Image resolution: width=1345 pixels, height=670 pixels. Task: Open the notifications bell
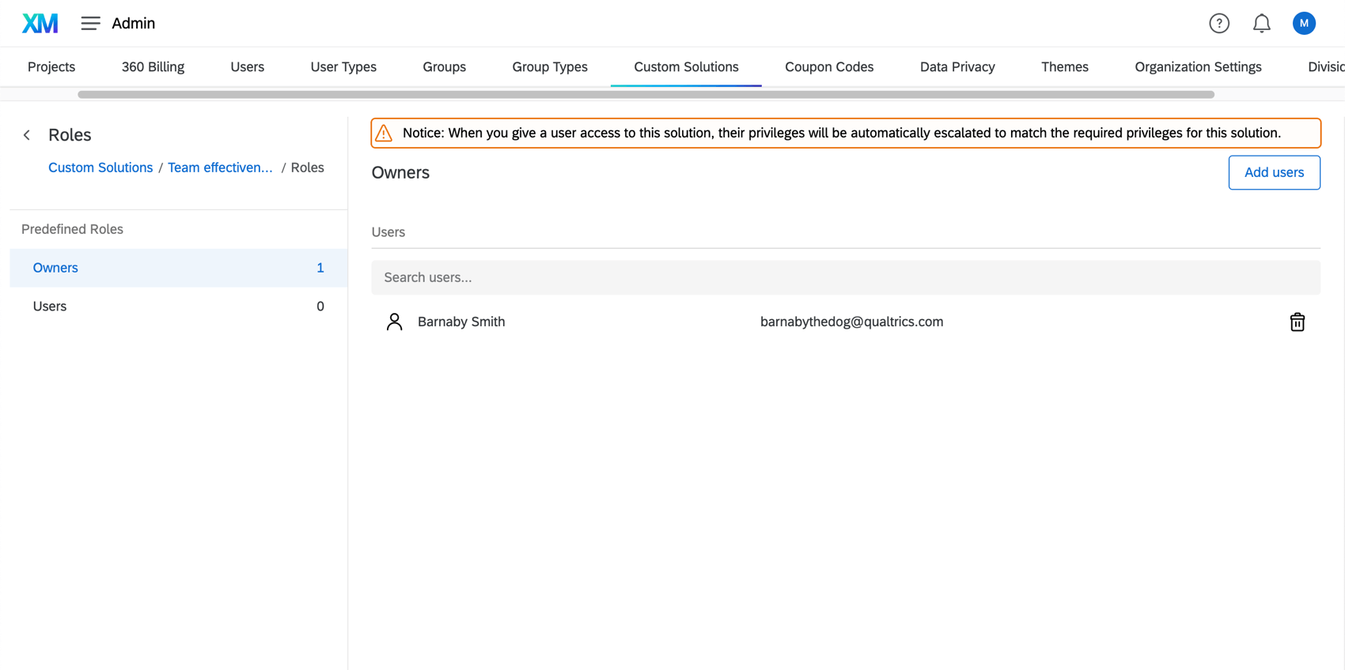tap(1262, 24)
